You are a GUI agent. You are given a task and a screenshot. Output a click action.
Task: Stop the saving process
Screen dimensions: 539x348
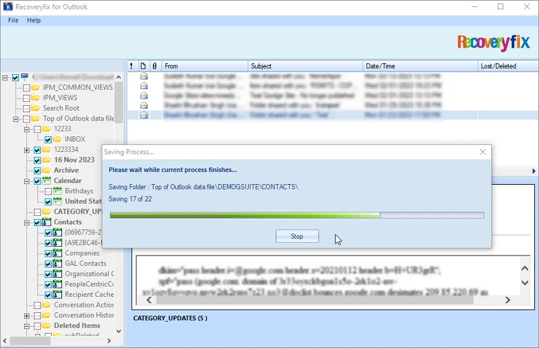point(297,236)
